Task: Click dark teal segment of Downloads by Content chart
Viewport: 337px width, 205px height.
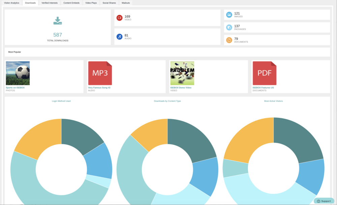Action: 191,139
